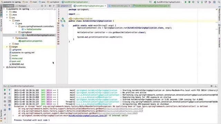Viewport: 221px width, 124px height.
Task: Select AutoWireInSpringApplication.java editor tab
Action: [90, 6]
